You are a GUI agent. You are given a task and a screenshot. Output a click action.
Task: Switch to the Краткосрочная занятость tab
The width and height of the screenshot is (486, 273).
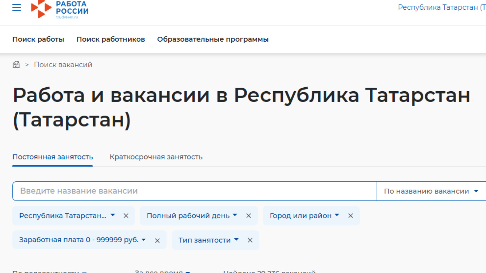pyautogui.click(x=156, y=157)
